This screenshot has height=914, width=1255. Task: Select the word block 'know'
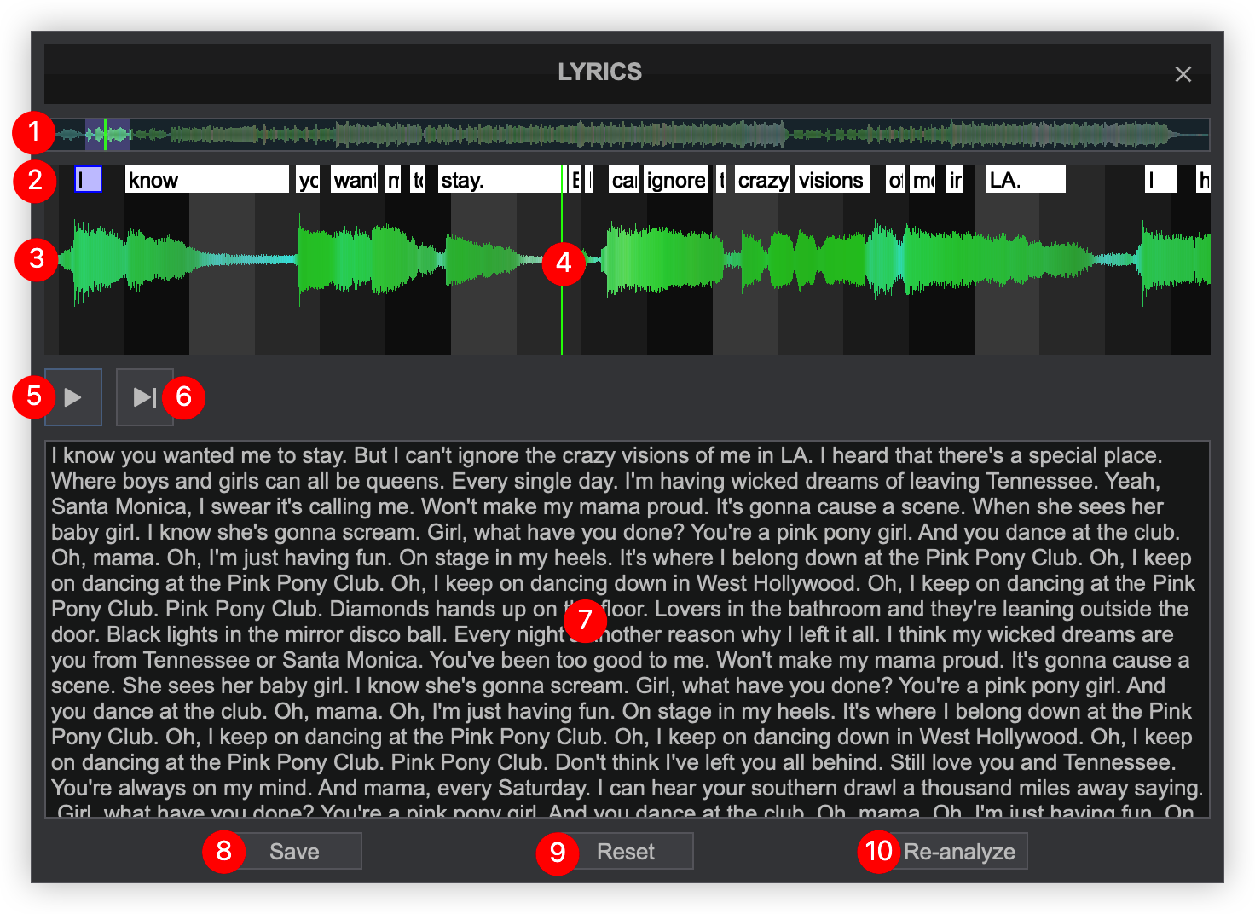pyautogui.click(x=206, y=180)
